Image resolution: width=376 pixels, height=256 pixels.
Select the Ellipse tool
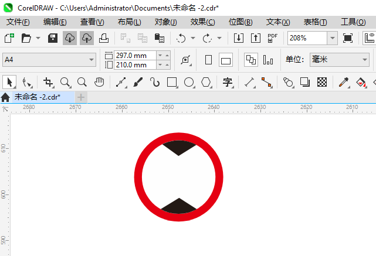click(x=189, y=82)
